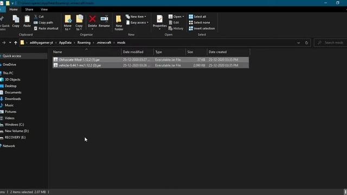Navigate to .minecraft breadcrumb
This screenshot has height=195, width=347.
coord(104,43)
